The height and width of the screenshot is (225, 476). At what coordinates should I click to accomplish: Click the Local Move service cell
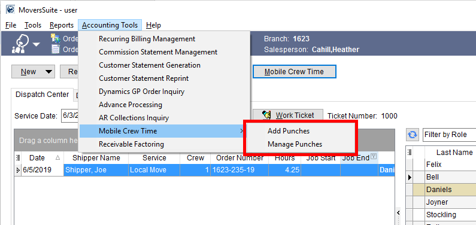click(x=154, y=170)
